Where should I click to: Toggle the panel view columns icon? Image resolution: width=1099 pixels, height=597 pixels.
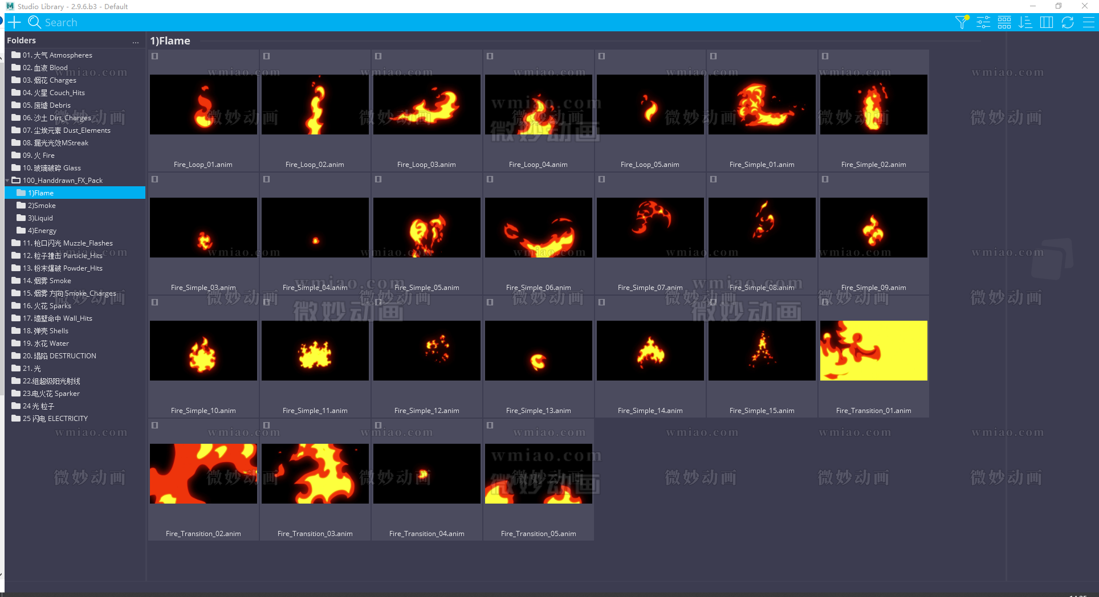pyautogui.click(x=1047, y=22)
